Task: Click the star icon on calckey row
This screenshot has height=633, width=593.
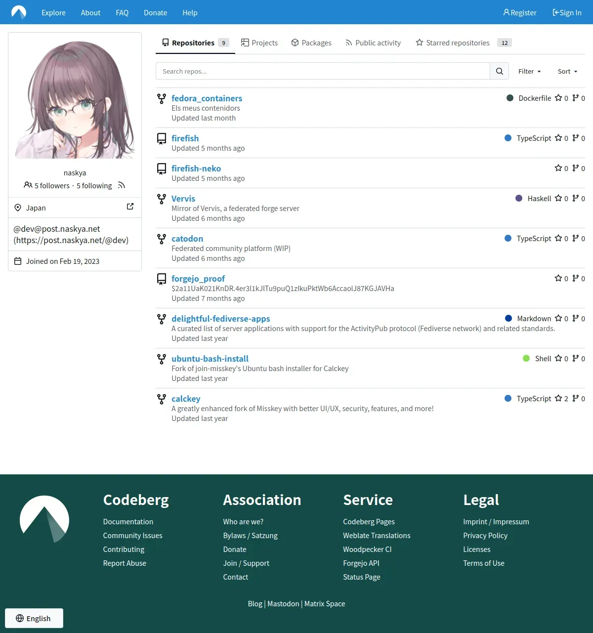Action: (558, 398)
